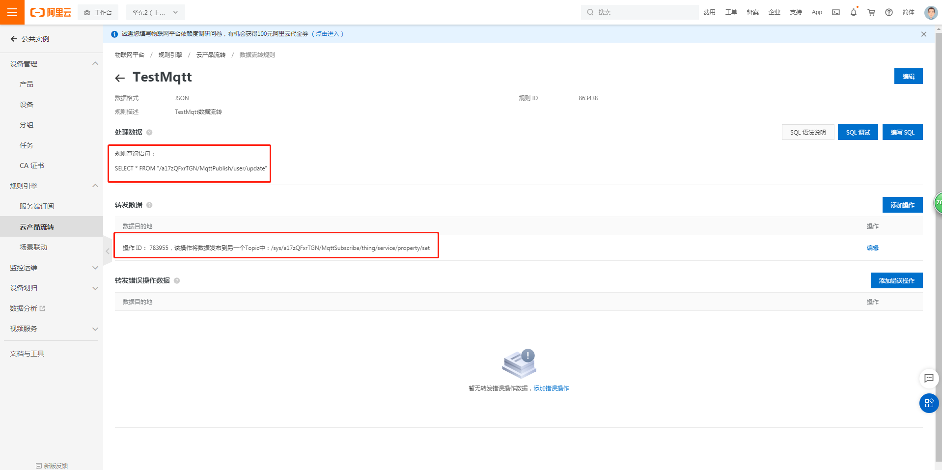This screenshot has height=470, width=942.
Task: Go back using the TestMqtt back arrow
Action: point(120,78)
